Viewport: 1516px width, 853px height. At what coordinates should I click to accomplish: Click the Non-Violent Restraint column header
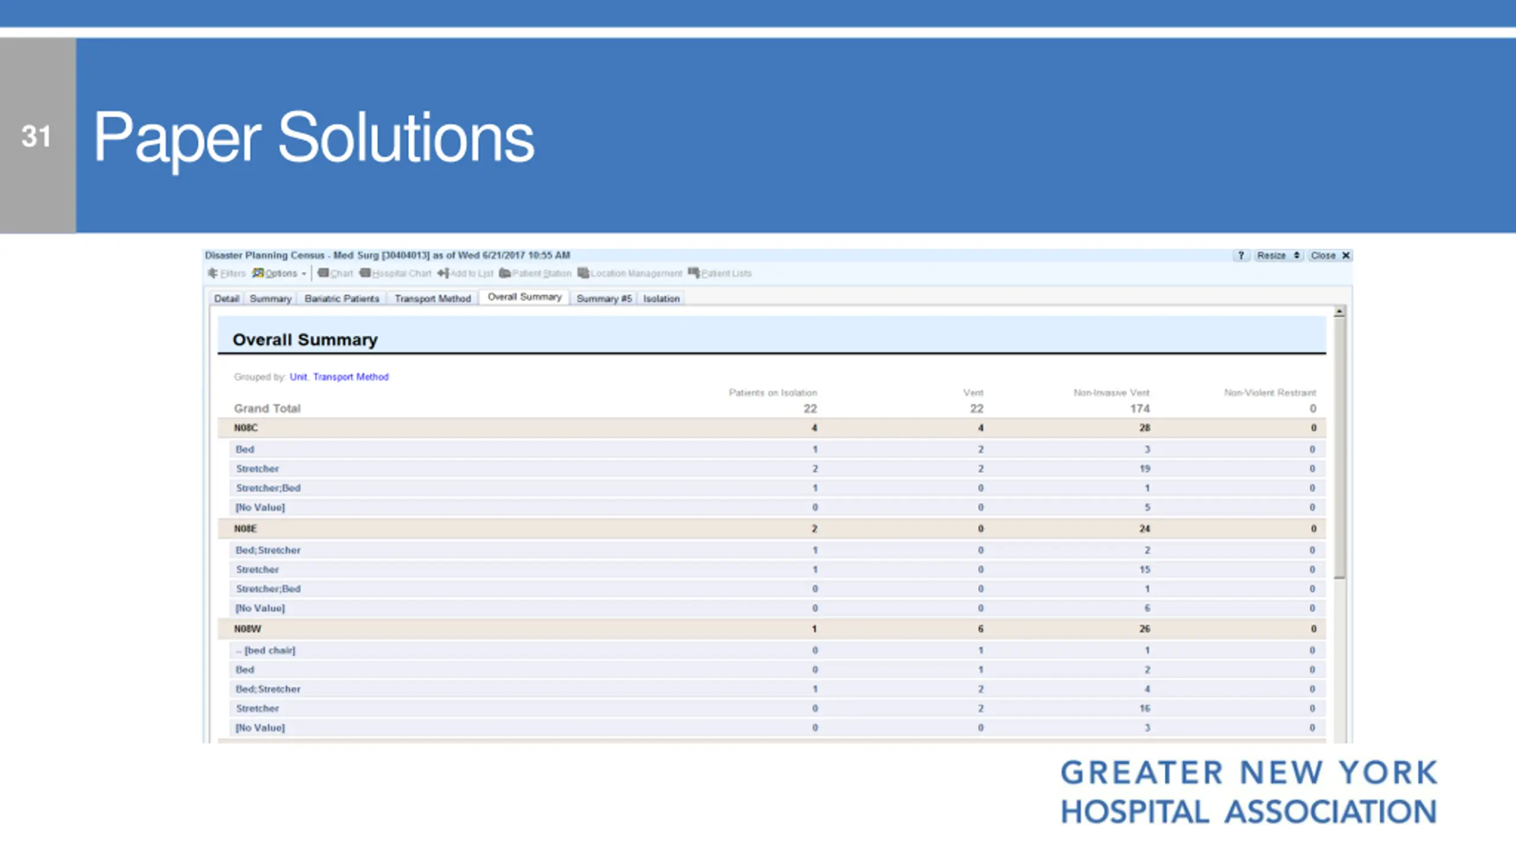tap(1270, 393)
